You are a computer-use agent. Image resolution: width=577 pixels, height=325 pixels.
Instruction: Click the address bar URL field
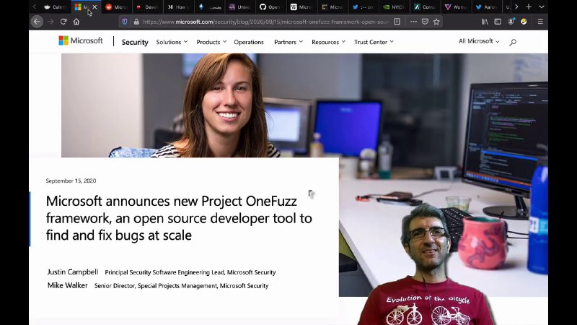click(265, 22)
